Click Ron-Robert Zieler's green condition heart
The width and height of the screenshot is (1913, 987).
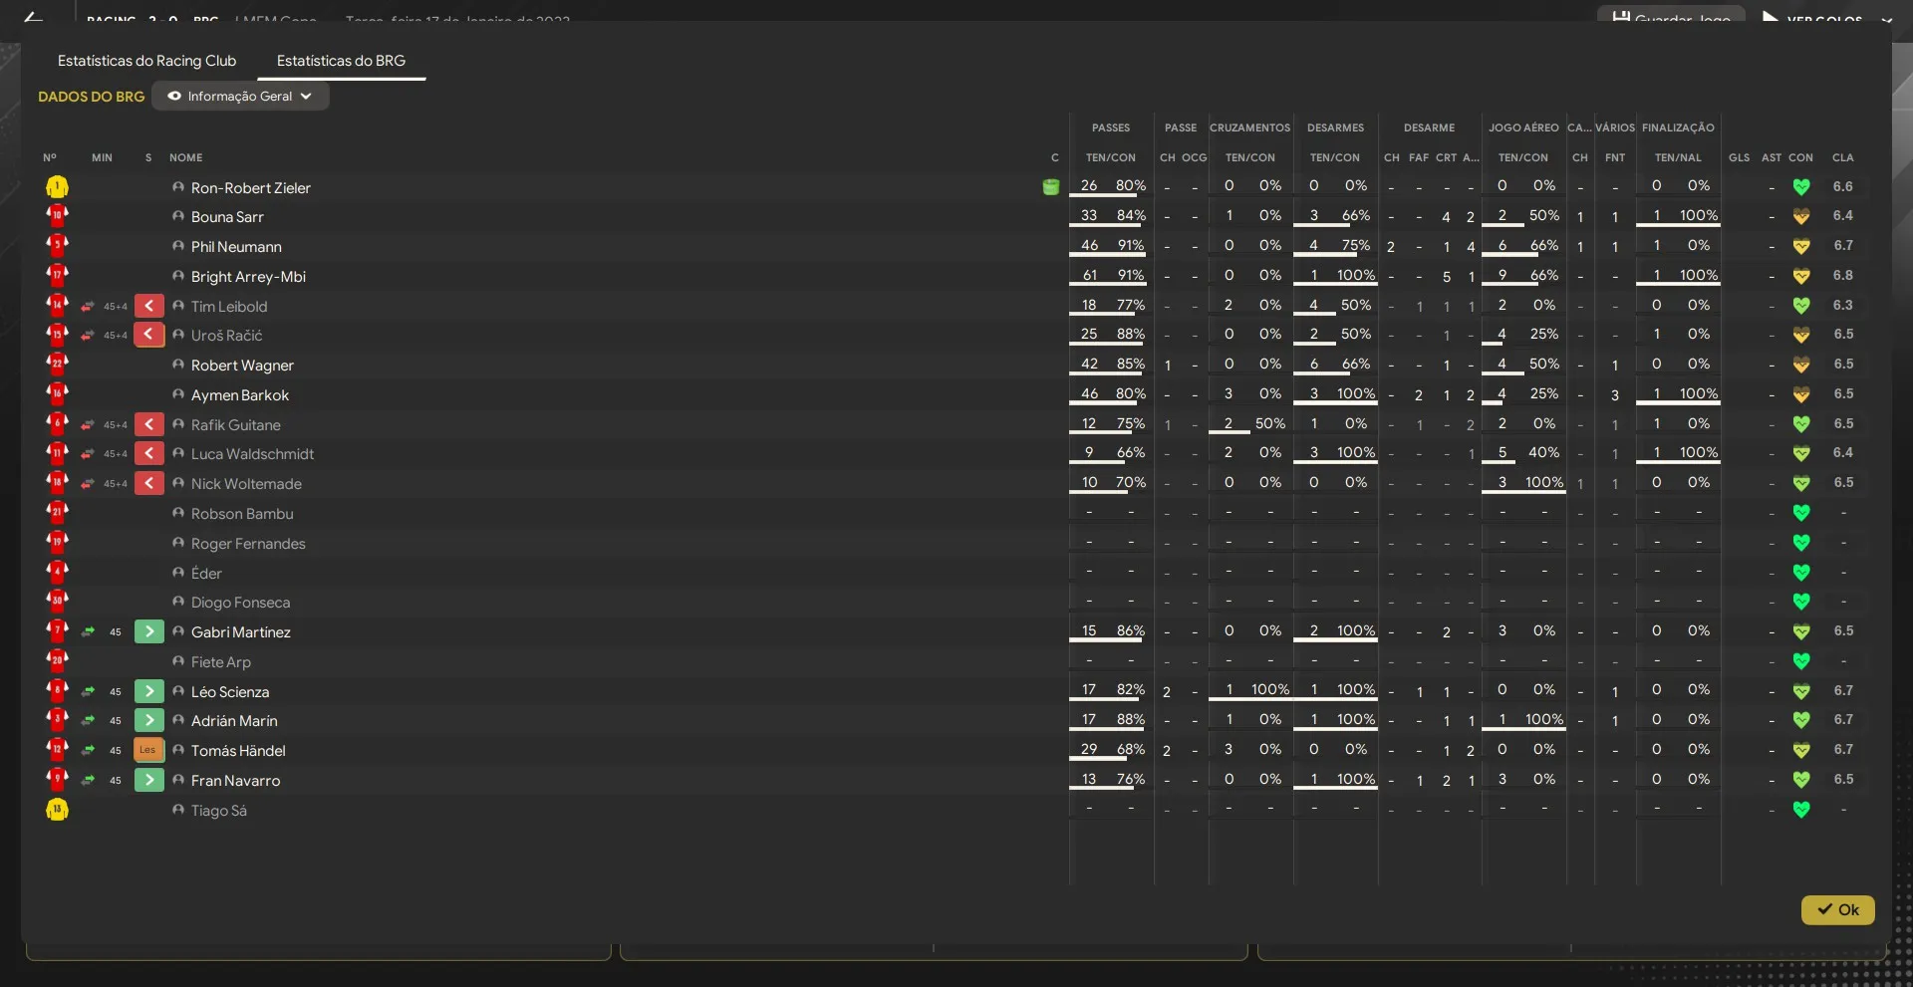tap(1800, 186)
